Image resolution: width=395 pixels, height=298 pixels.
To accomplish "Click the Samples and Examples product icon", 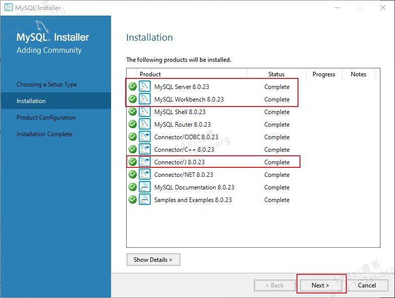I will point(145,200).
